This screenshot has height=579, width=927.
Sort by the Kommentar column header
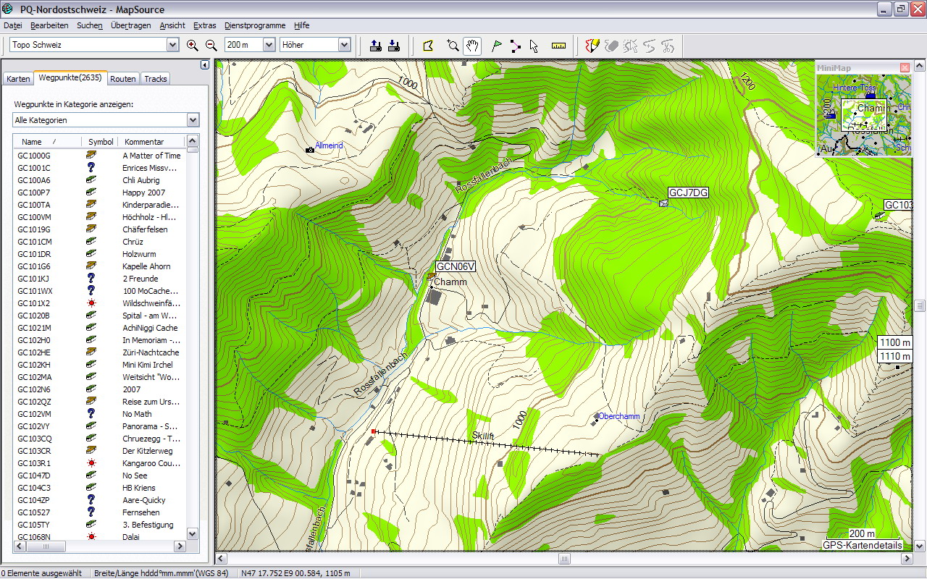[154, 142]
